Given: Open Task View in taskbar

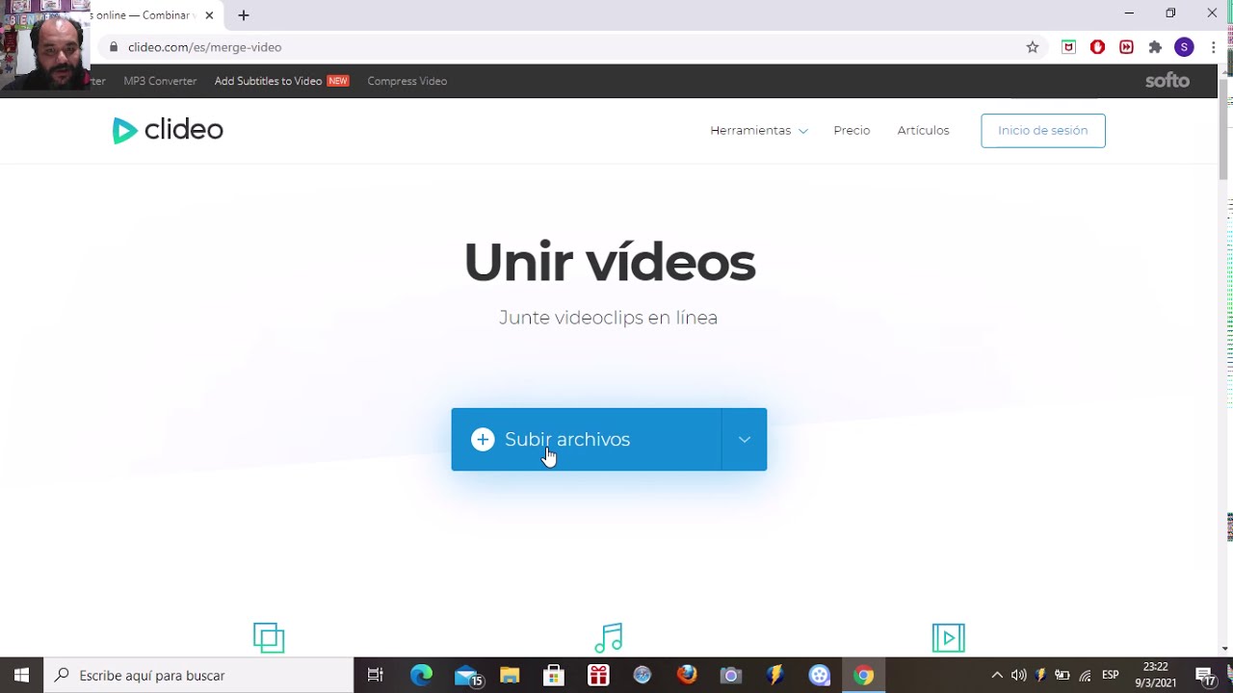Looking at the screenshot, I should pyautogui.click(x=376, y=675).
